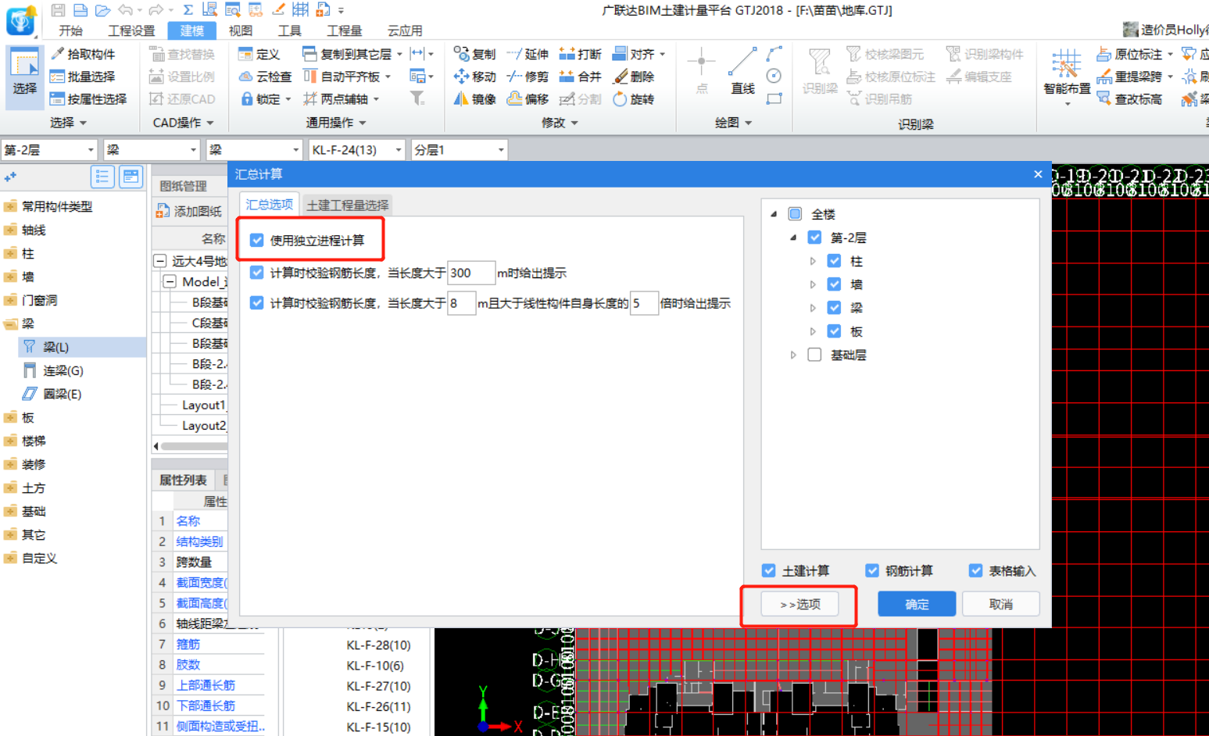Click the Σ summary calculate quick icon
1209x736 pixels.
188,10
